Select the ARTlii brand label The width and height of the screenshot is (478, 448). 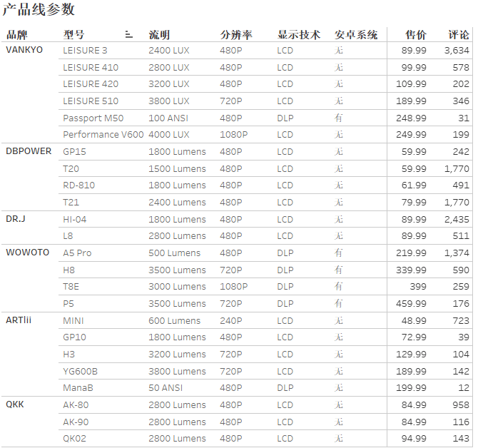[19, 320]
